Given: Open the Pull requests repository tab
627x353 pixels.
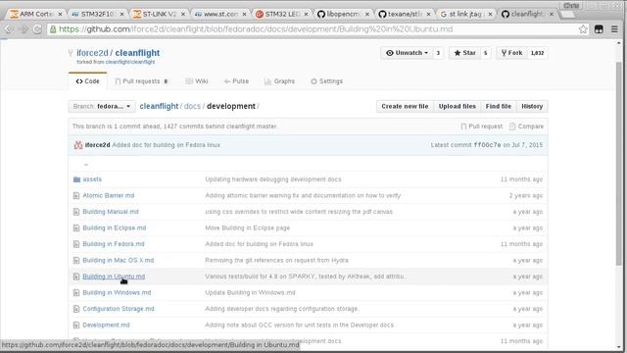Looking at the screenshot, I should click(141, 81).
